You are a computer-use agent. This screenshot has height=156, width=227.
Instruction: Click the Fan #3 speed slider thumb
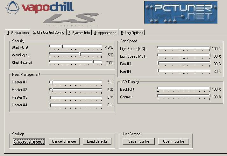(158, 63)
